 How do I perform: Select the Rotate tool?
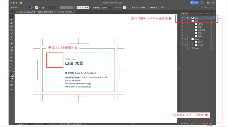11,40
